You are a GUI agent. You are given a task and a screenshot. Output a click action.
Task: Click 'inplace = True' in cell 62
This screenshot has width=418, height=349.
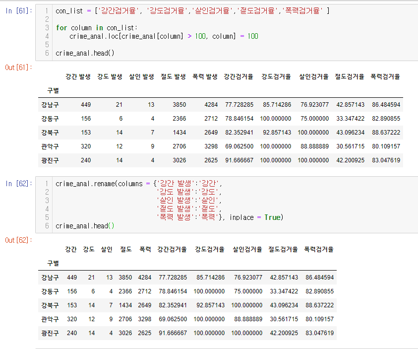tap(256, 217)
